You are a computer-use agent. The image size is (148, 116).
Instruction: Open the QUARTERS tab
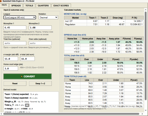(43, 6)
